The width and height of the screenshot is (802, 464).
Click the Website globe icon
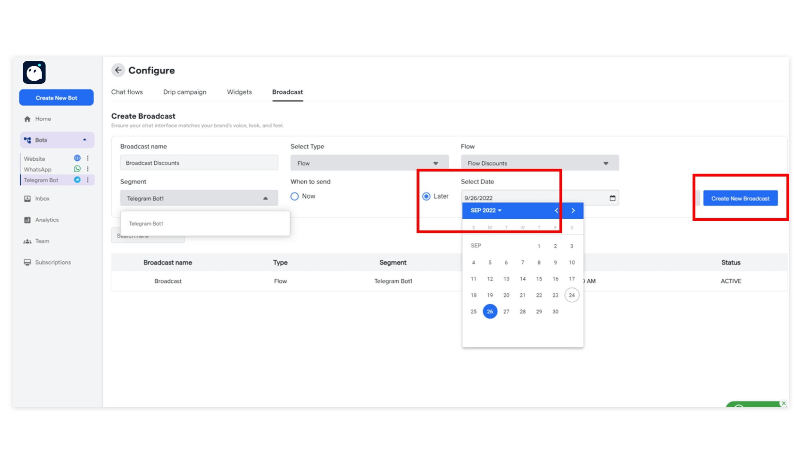pyautogui.click(x=77, y=158)
